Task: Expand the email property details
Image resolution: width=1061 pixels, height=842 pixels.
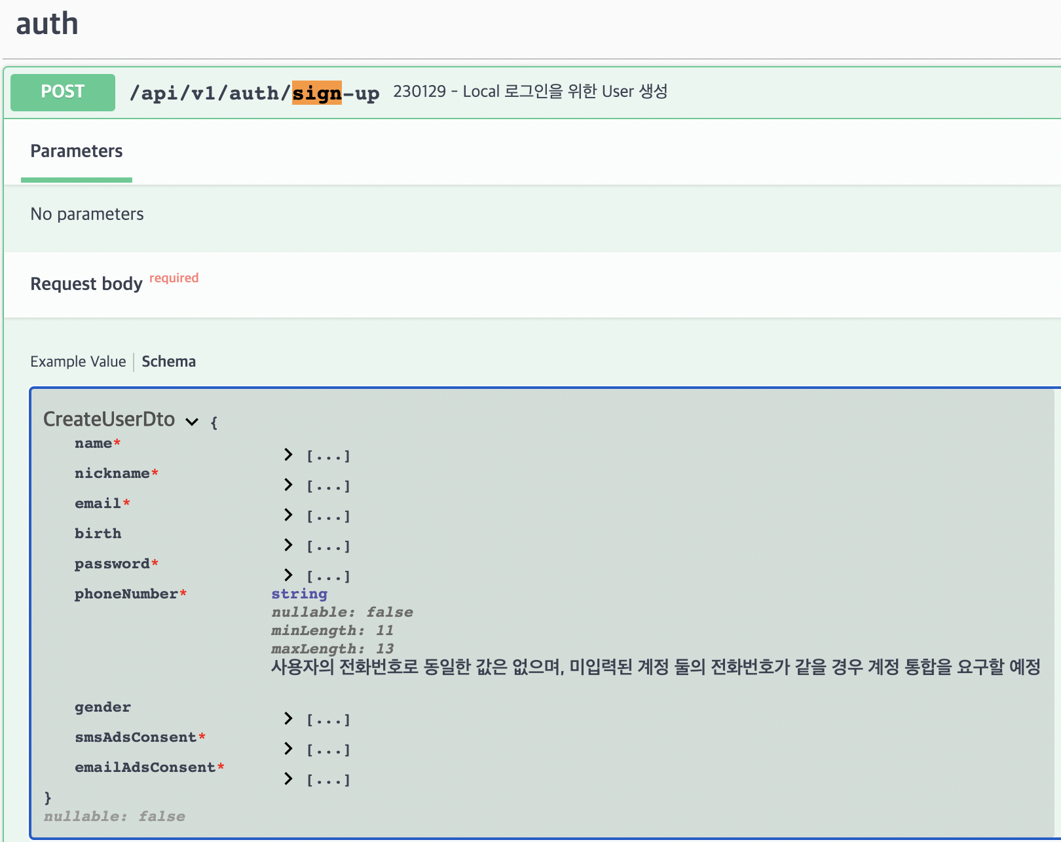Action: click(x=288, y=515)
